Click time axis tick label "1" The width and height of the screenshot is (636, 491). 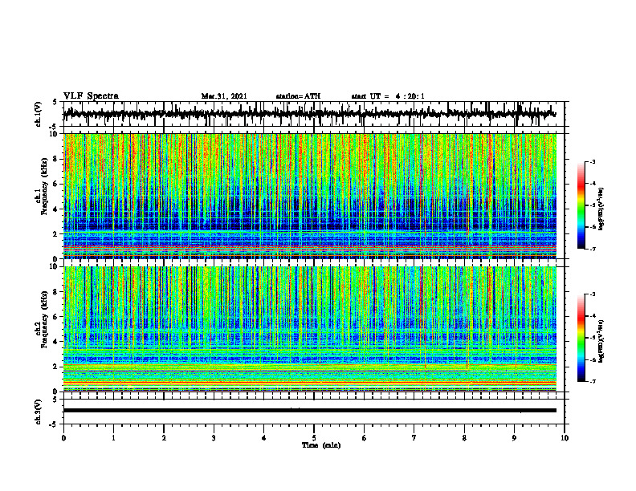pos(113,438)
